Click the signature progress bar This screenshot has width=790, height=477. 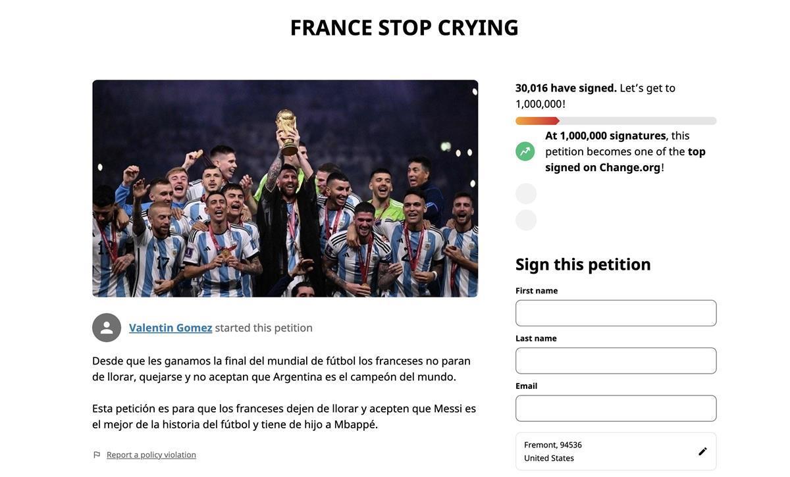tap(616, 121)
